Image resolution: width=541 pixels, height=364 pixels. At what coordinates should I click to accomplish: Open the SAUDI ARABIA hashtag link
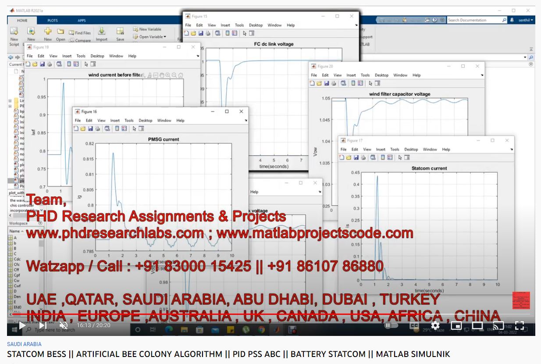pyautogui.click(x=24, y=344)
